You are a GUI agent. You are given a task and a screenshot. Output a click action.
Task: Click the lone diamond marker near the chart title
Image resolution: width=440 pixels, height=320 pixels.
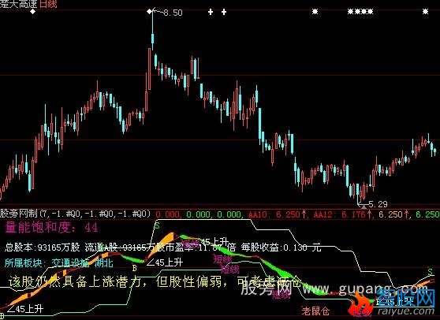[33, 12]
